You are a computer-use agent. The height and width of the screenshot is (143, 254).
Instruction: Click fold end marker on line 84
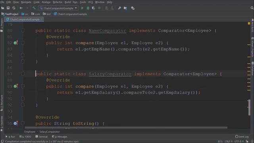pos(23,55)
